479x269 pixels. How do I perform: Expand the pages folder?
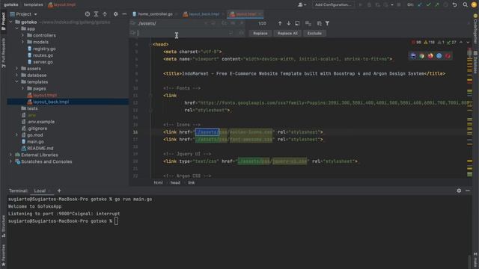click(x=23, y=88)
